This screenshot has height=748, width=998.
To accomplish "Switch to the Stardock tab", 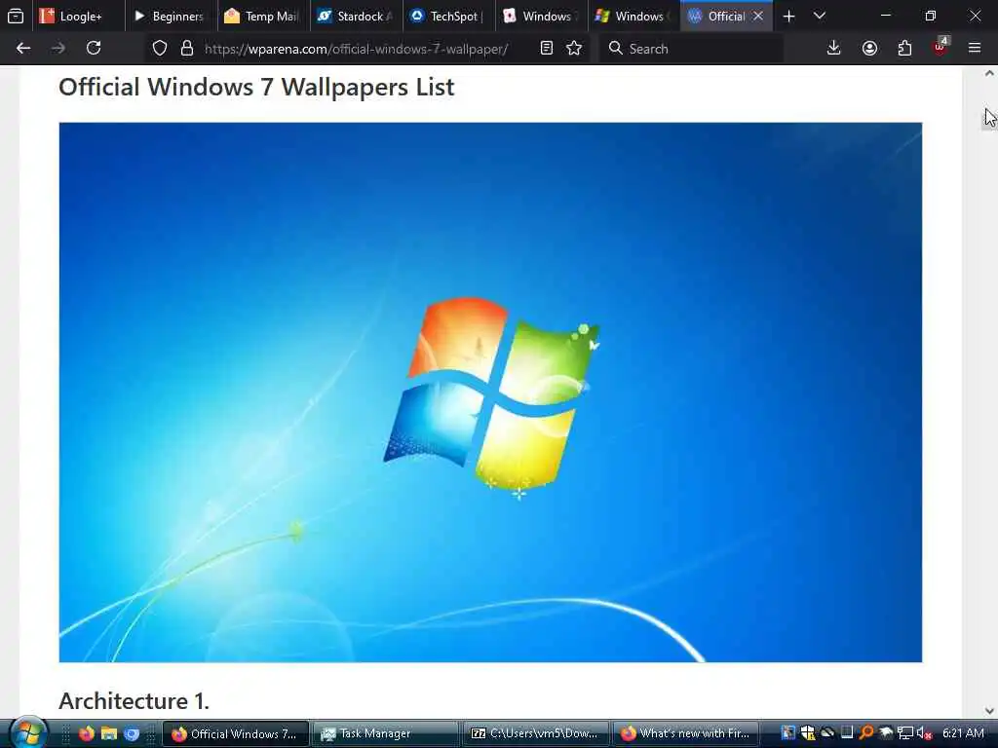I will [356, 16].
